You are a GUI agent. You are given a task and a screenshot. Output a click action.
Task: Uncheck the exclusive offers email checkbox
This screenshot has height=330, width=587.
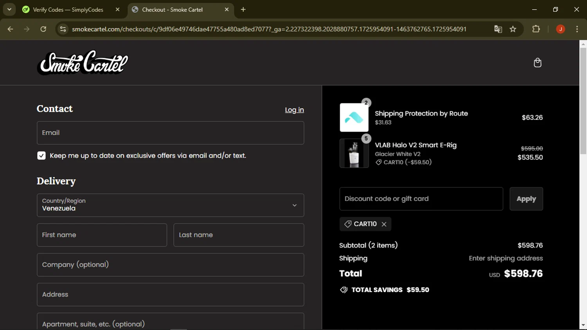click(41, 156)
